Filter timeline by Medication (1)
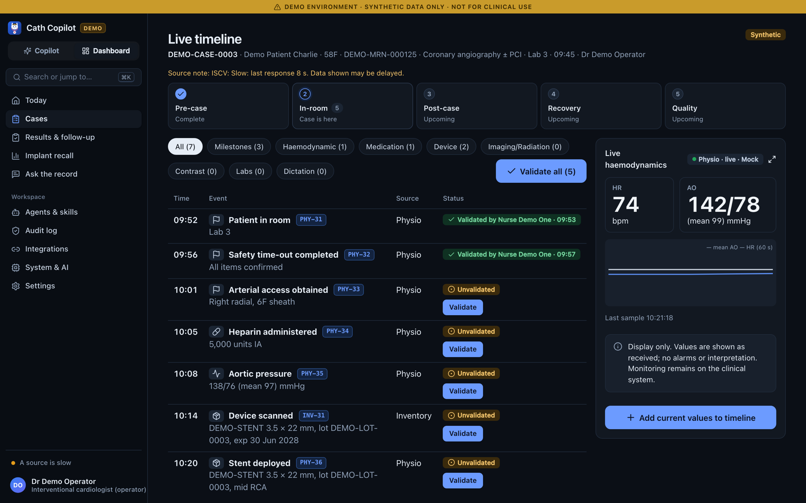 [x=390, y=147]
